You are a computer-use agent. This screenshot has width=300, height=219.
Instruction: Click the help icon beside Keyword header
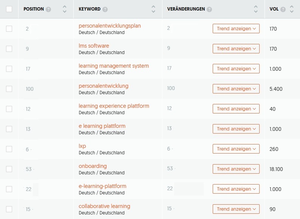point(105,9)
